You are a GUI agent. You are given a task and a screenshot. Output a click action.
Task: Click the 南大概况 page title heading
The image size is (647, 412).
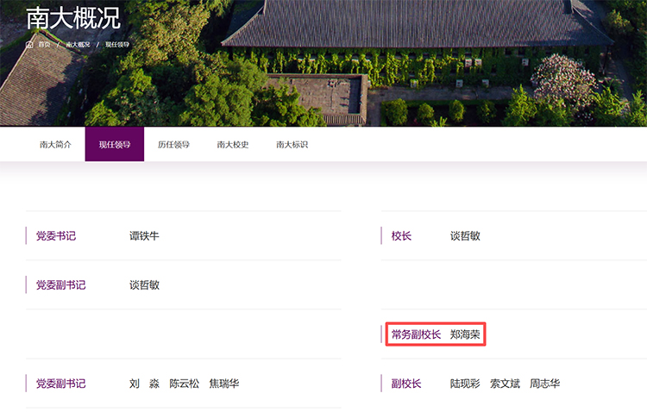coord(73,18)
